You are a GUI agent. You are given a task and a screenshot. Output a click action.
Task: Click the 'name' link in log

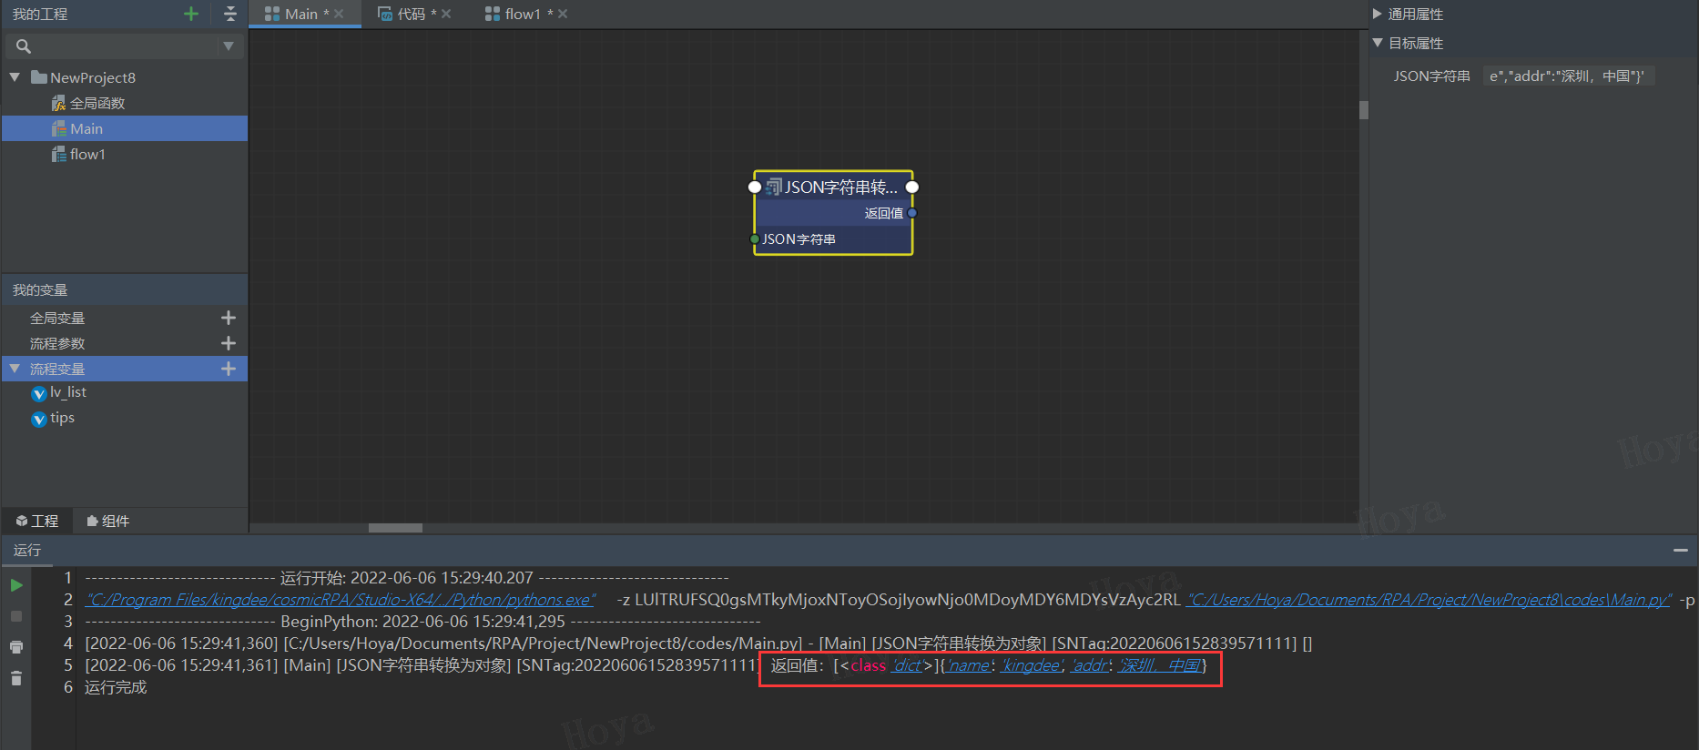tap(969, 665)
